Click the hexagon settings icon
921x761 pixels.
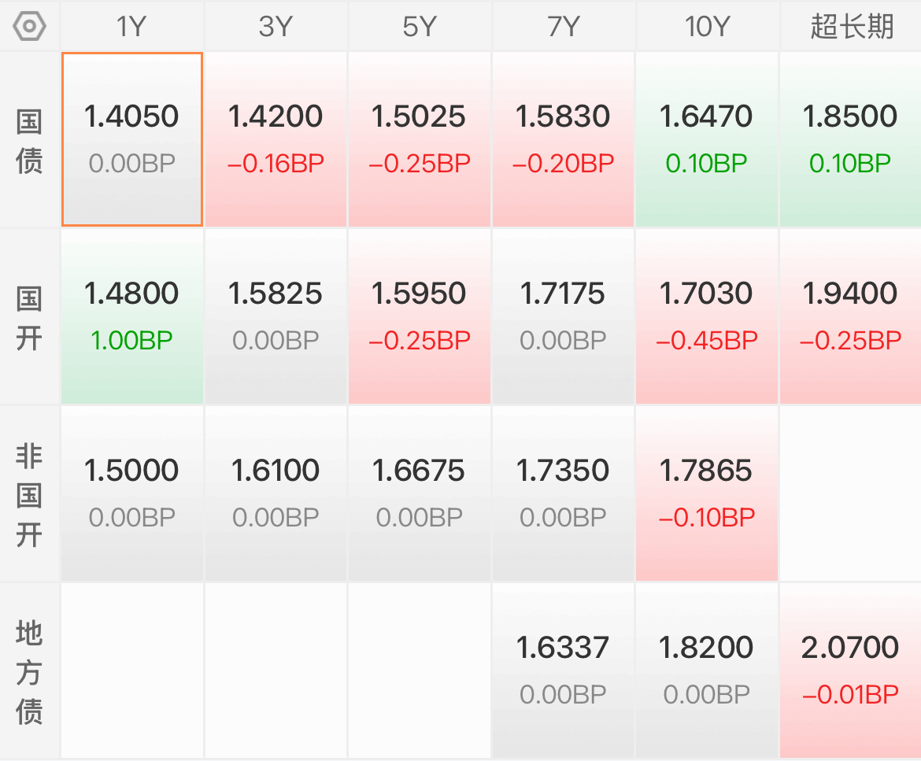pos(29,27)
